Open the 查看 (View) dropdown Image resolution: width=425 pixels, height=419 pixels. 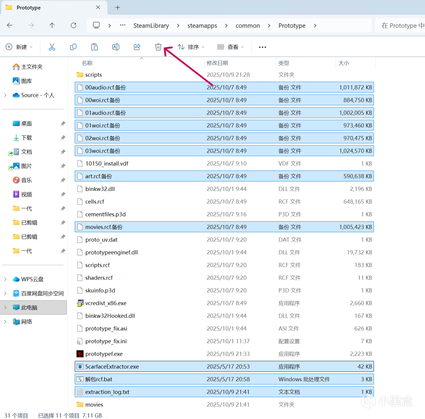click(x=230, y=47)
